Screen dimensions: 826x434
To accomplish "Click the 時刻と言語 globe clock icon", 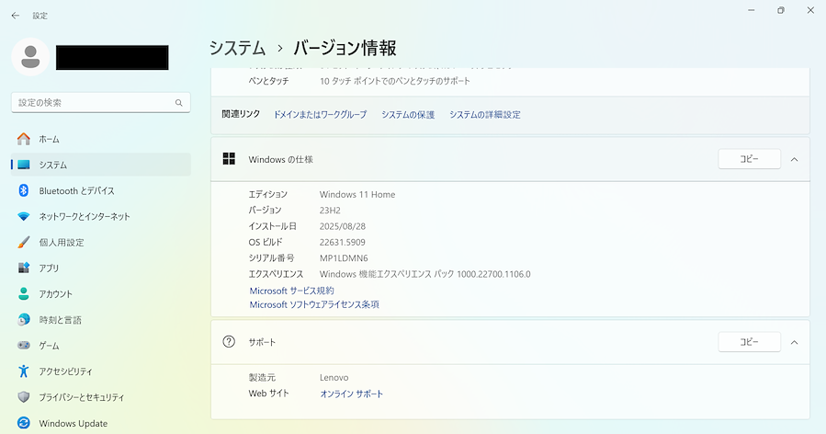I will point(24,320).
